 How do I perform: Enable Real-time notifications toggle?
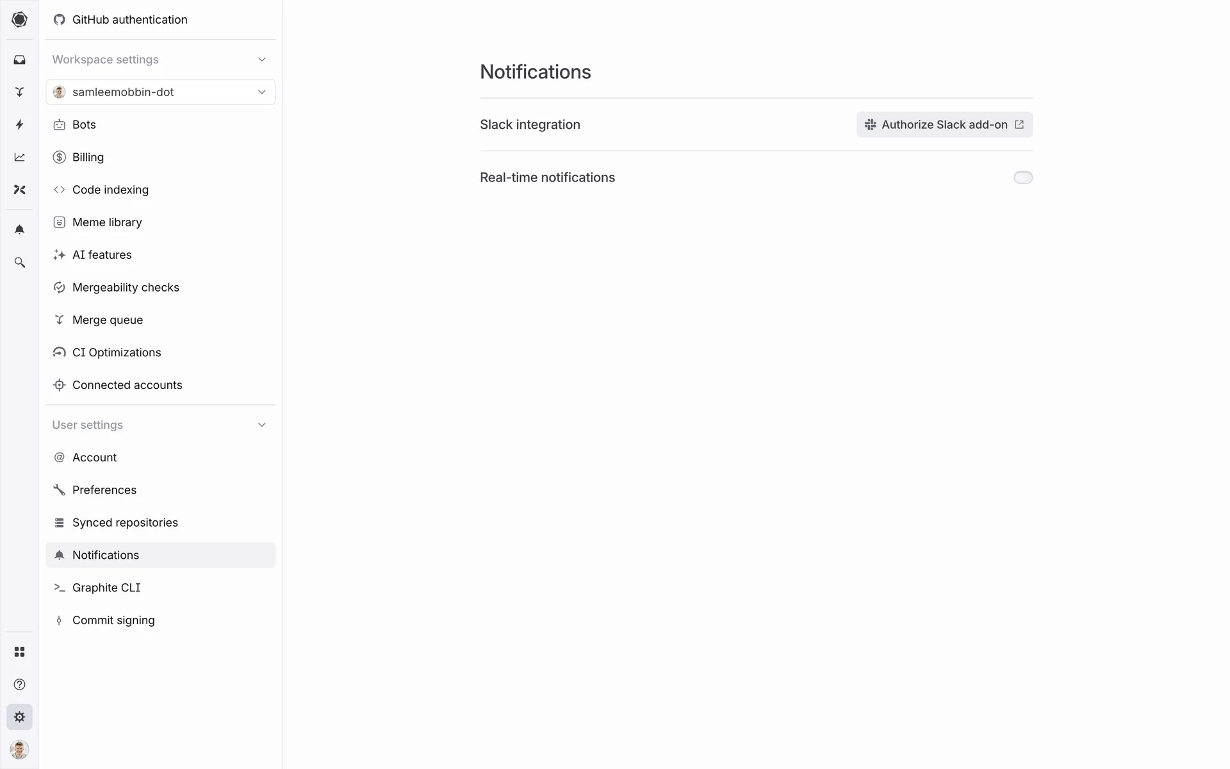point(1022,178)
